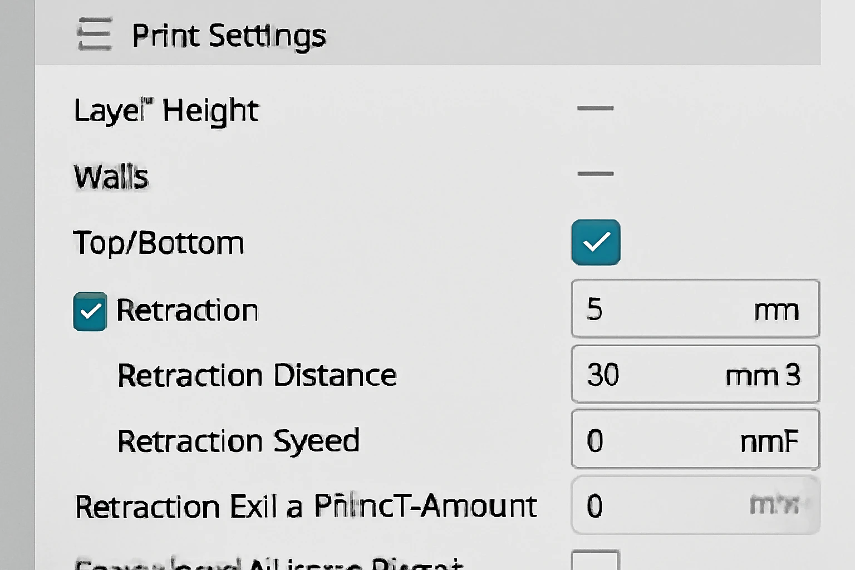
Task: Click the Retraction Distance label
Action: [x=257, y=375]
